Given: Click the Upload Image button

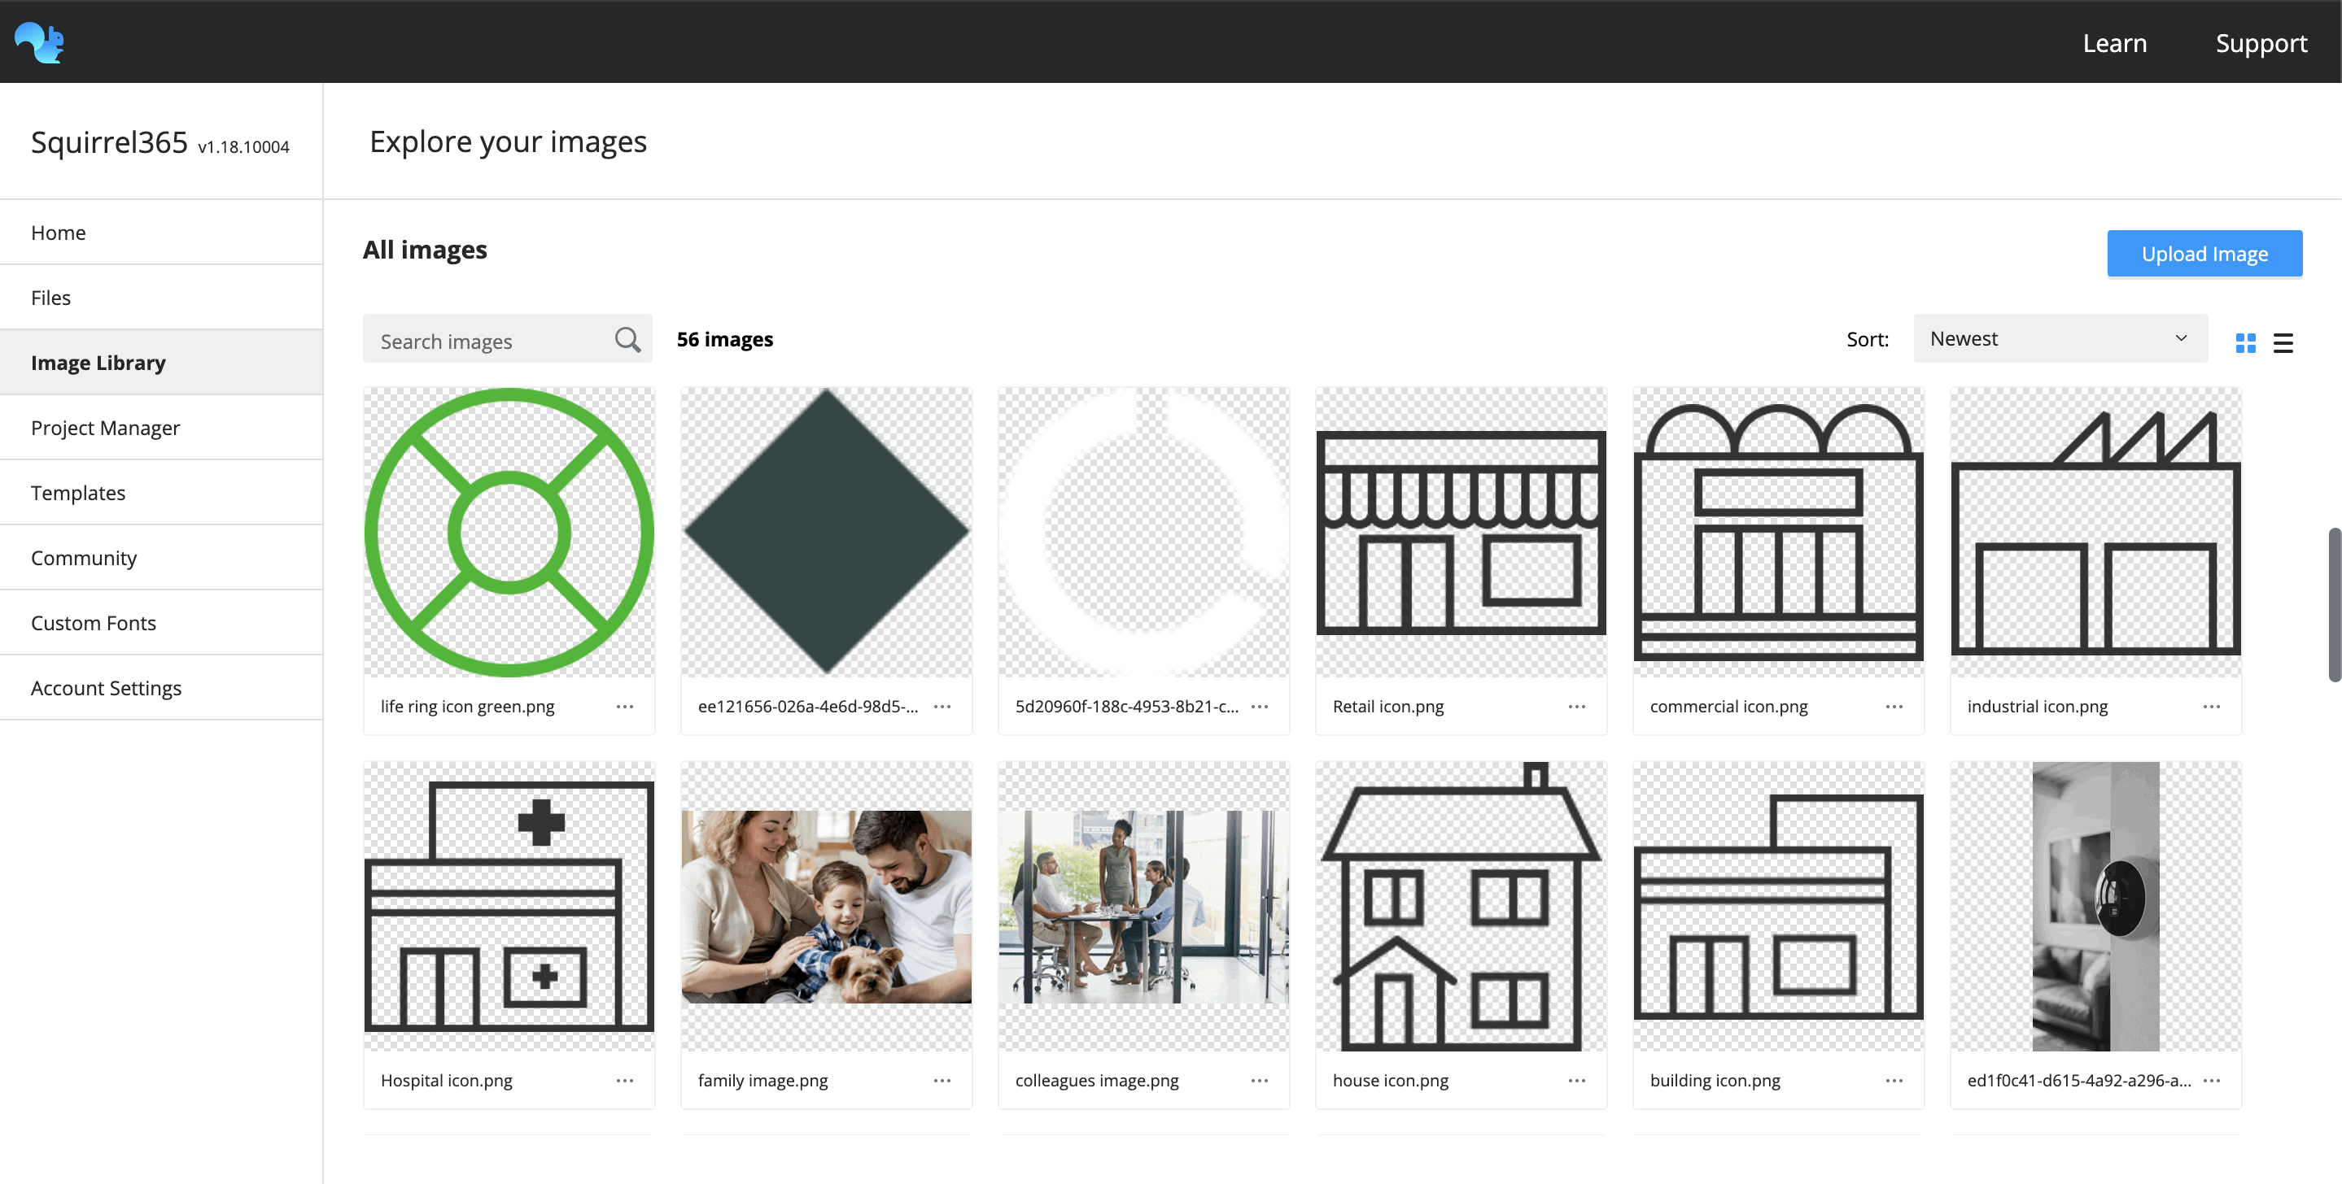Looking at the screenshot, I should coord(2204,254).
